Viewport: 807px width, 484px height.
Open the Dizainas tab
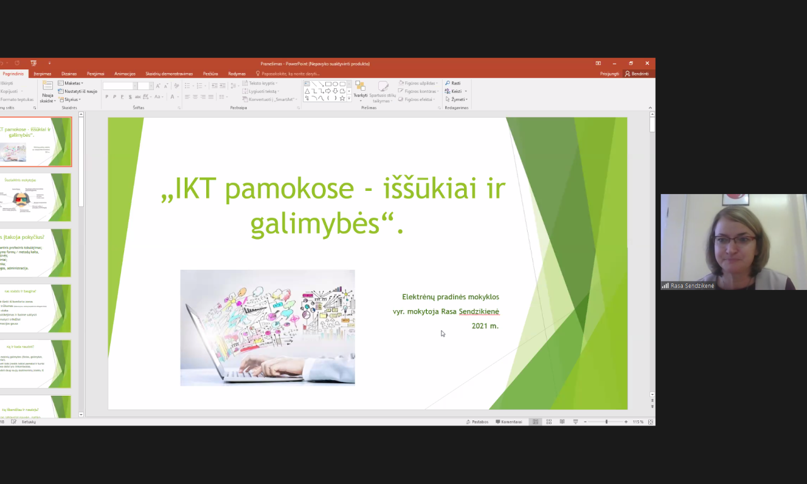click(x=69, y=74)
